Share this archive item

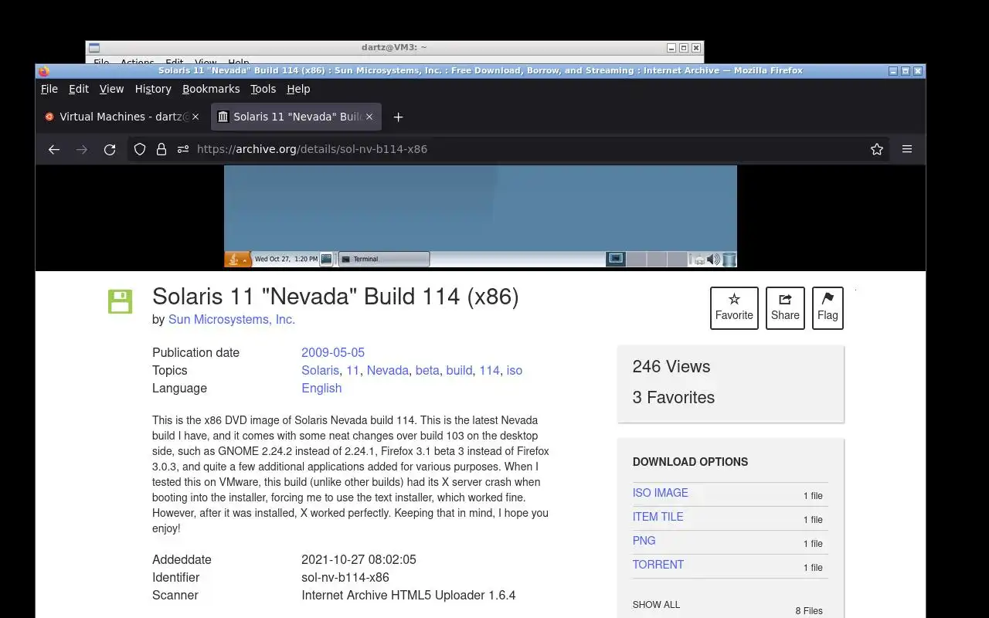(x=785, y=307)
